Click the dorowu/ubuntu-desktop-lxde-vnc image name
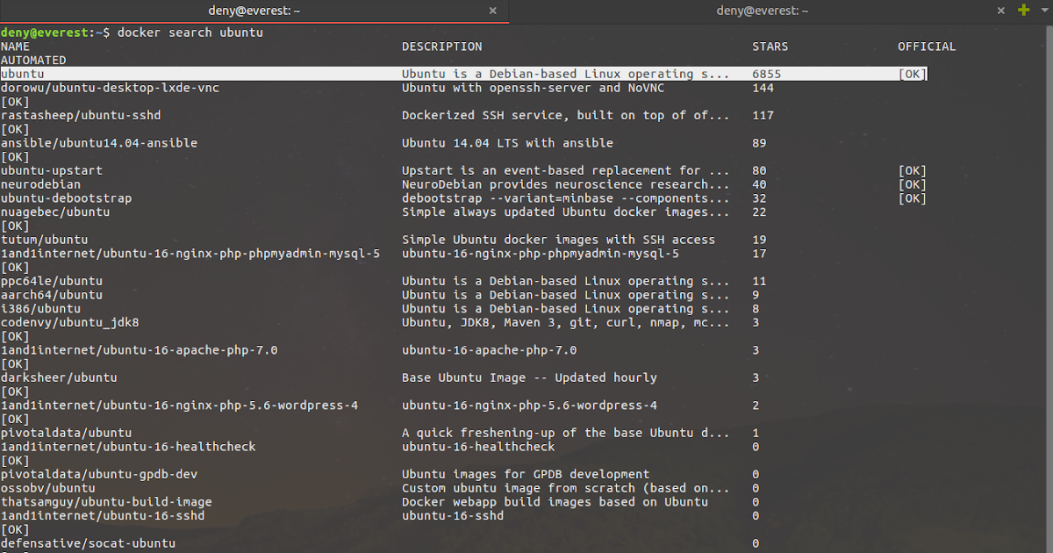This screenshot has height=553, width=1053. 110,88
